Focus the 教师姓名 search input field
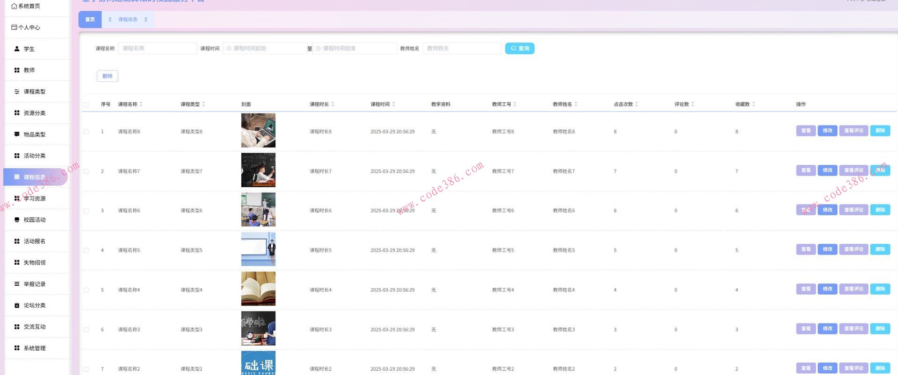 point(462,49)
